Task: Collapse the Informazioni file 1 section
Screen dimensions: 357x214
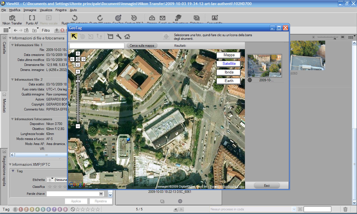Action: [x=13, y=45]
